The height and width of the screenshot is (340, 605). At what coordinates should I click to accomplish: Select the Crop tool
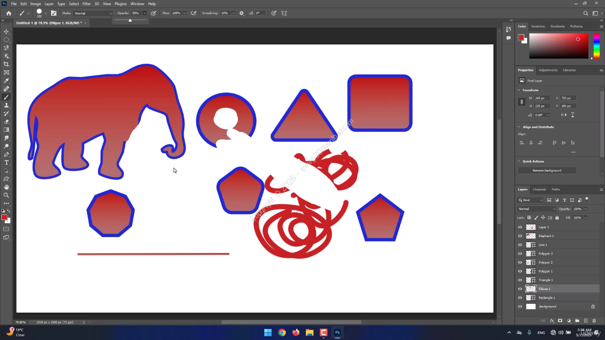6,64
